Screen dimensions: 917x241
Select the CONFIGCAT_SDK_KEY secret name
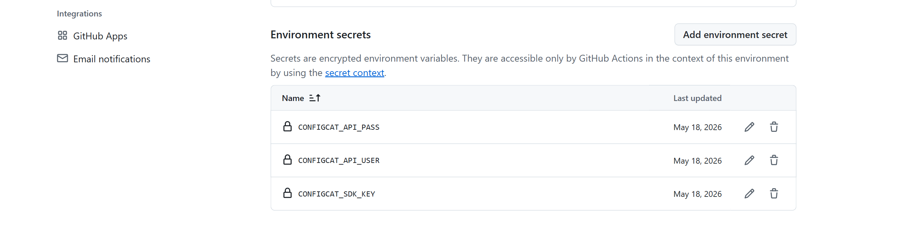click(x=336, y=194)
